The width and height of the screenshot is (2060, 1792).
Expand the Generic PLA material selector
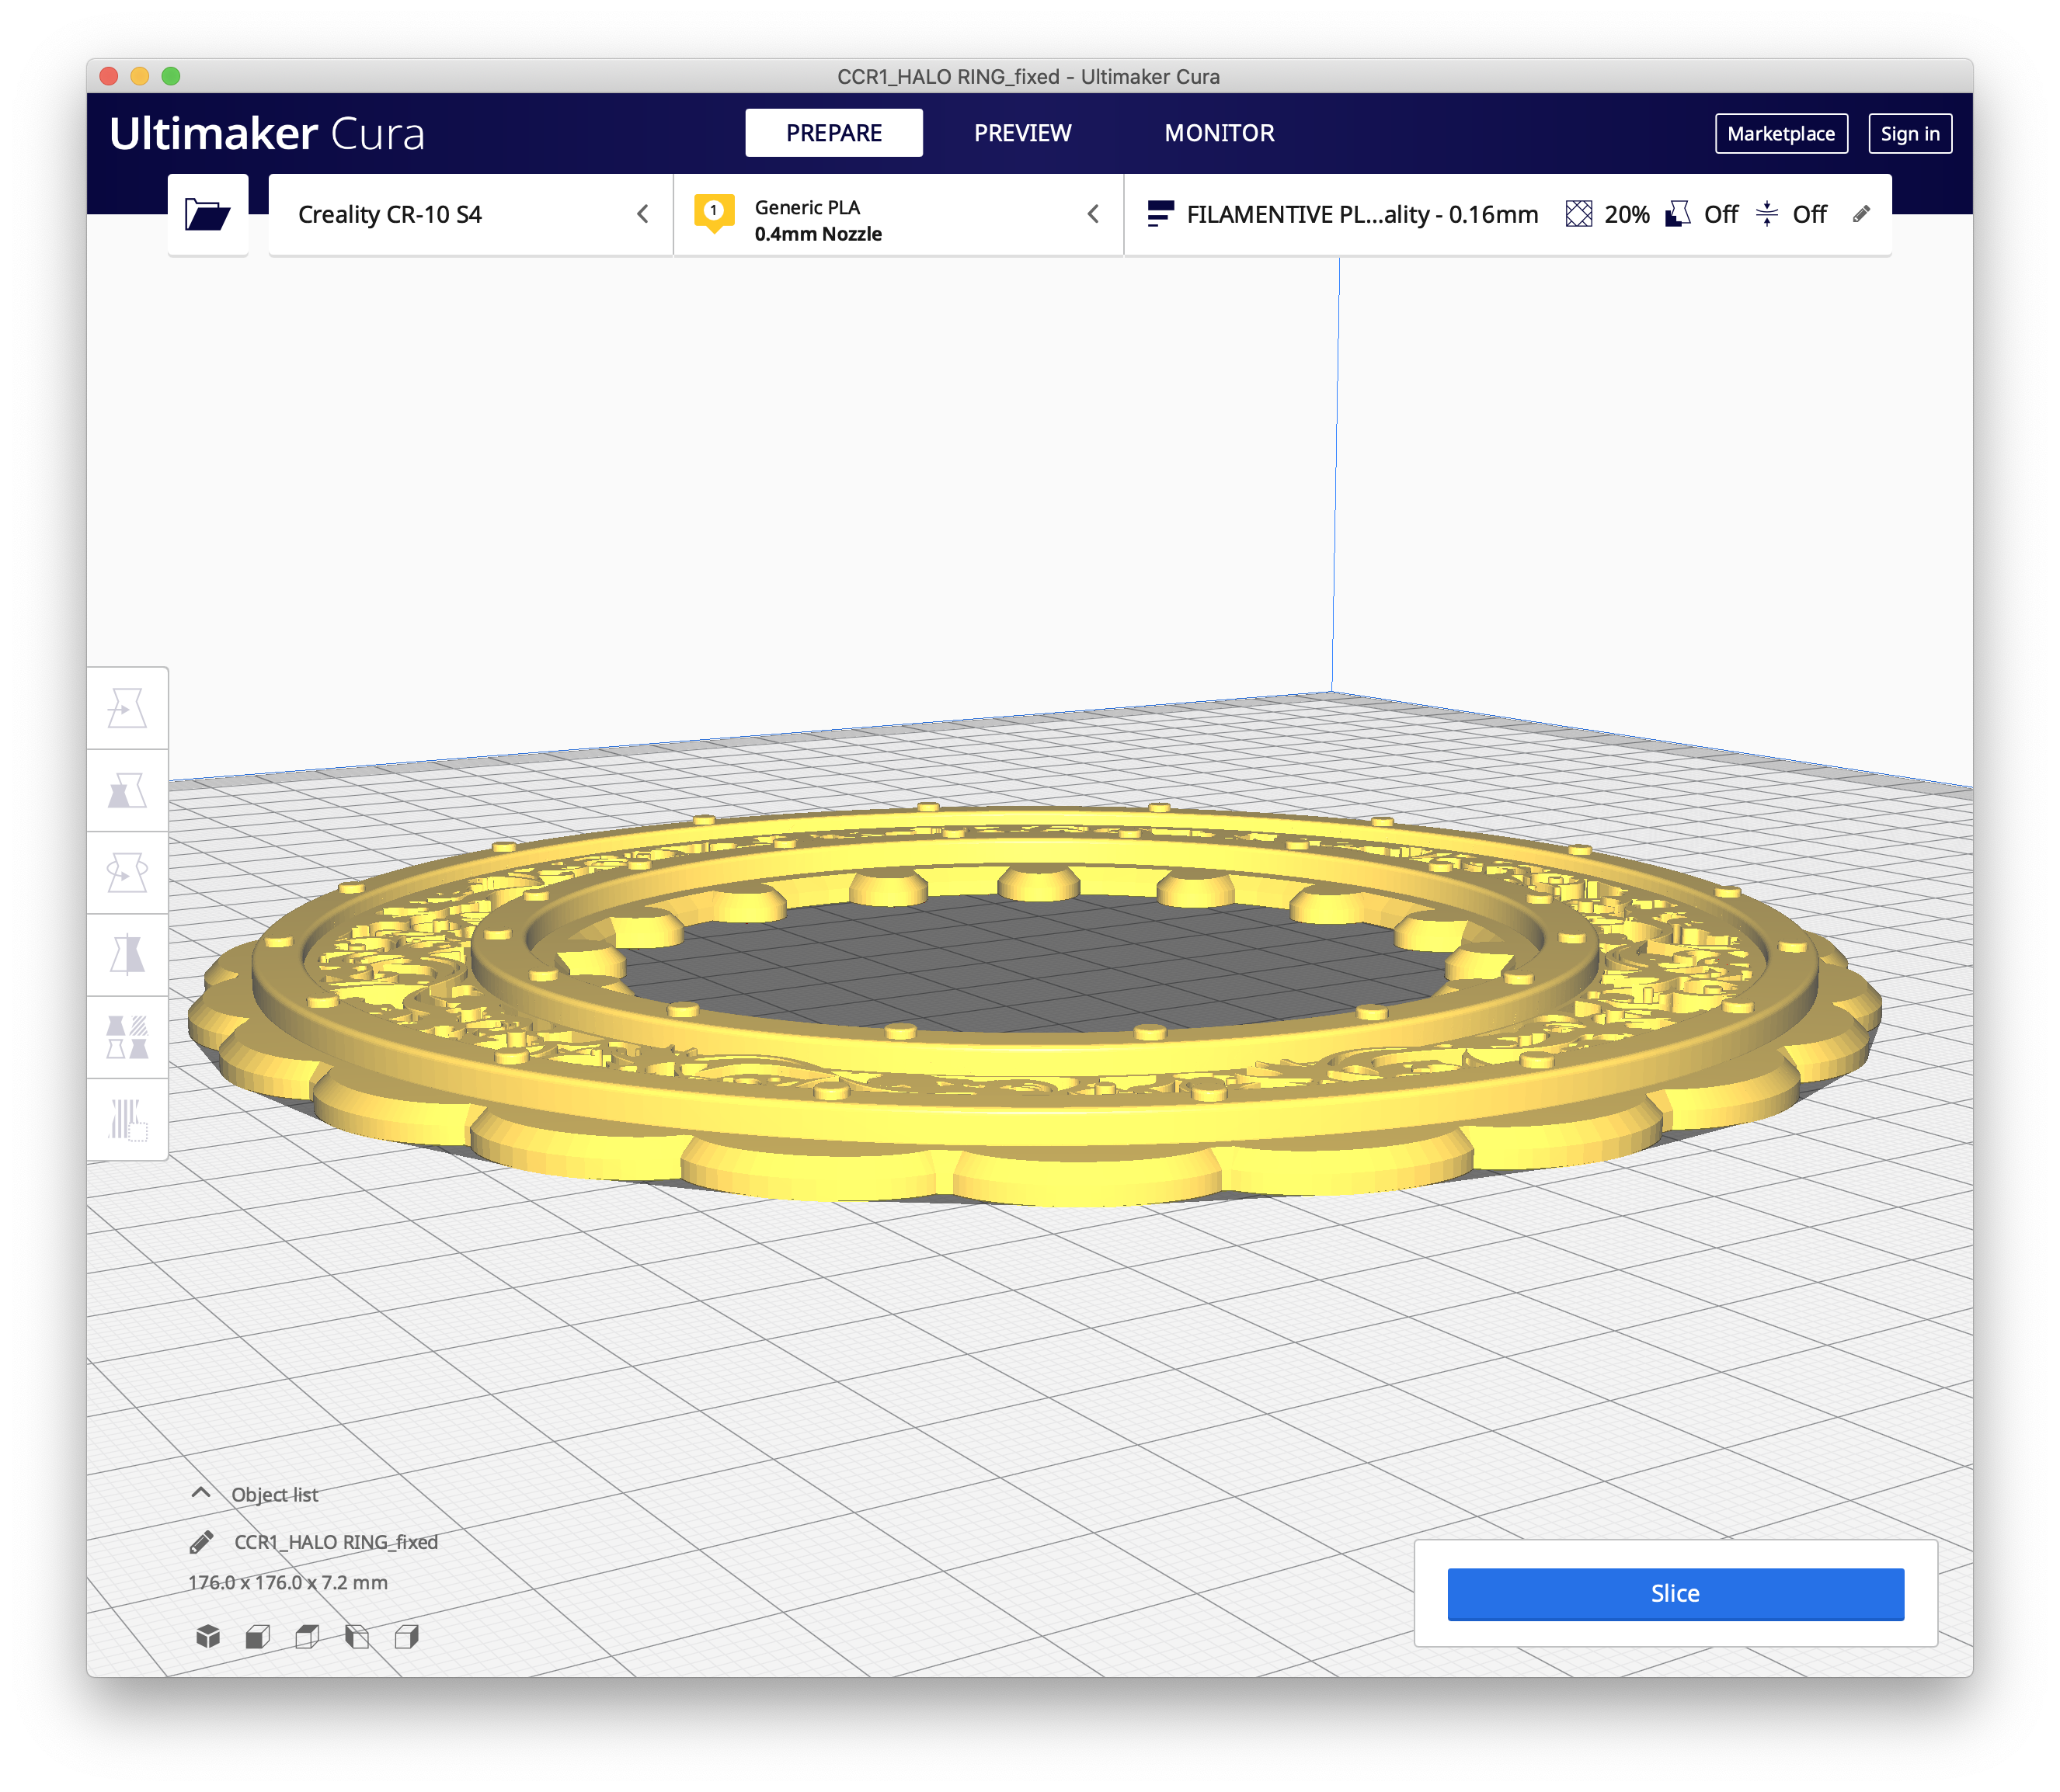pyautogui.click(x=899, y=214)
